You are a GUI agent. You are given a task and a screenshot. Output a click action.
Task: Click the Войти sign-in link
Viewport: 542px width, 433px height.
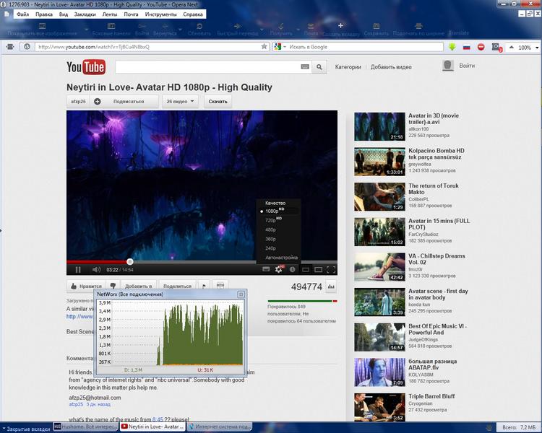(467, 66)
